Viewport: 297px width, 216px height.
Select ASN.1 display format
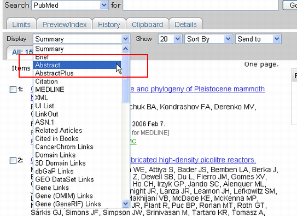coord(77,122)
